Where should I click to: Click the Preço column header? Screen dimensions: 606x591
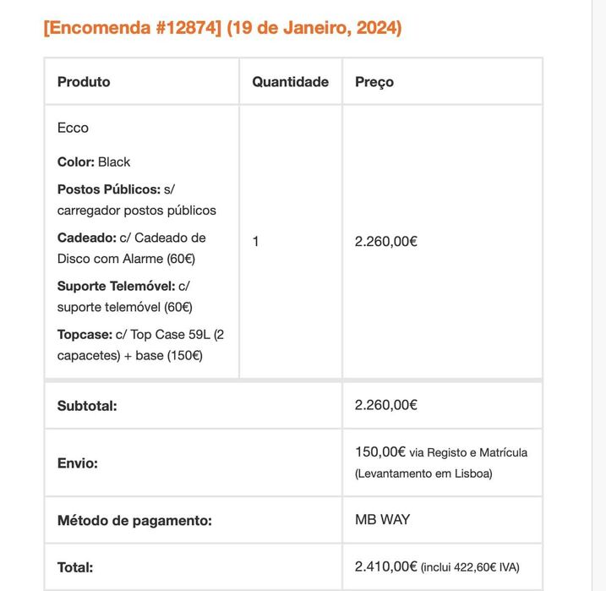(374, 82)
